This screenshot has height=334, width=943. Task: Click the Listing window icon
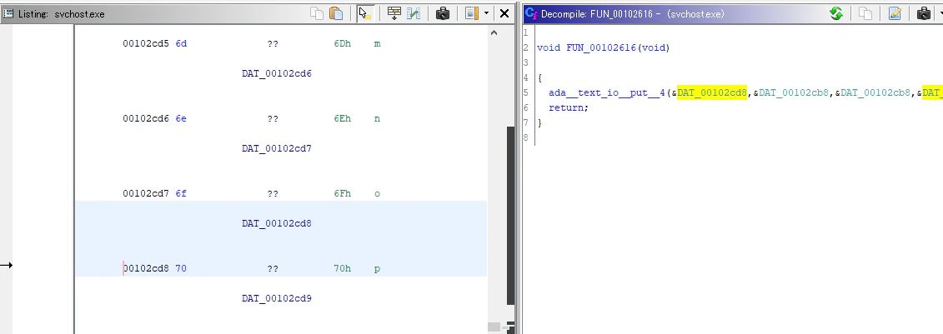[8, 13]
